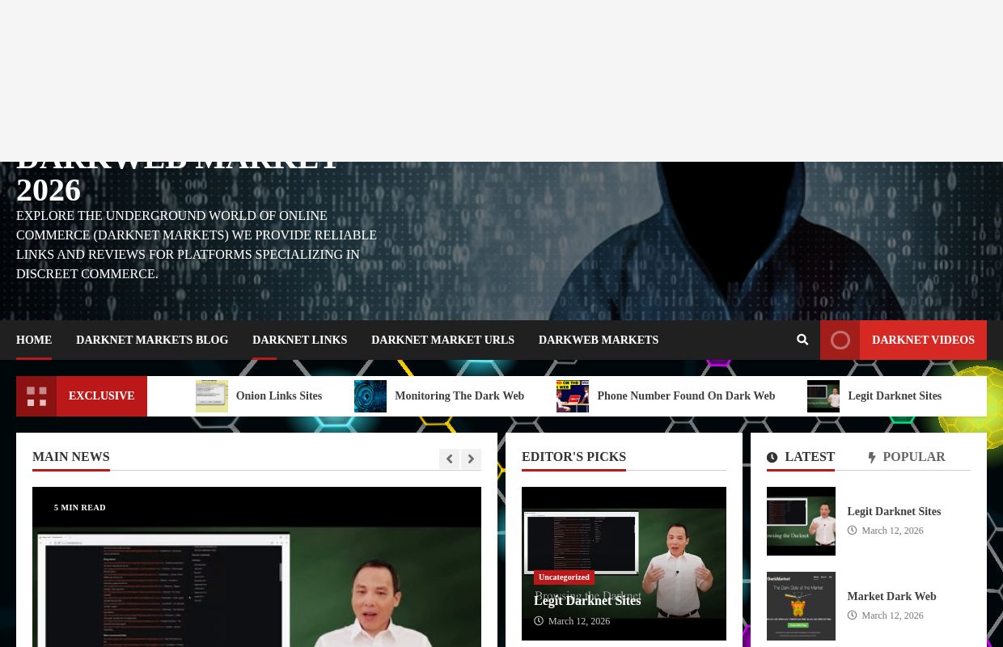The image size is (1003, 647).
Task: Navigate to DARKNET LINKS in the navbar
Action: tap(300, 340)
